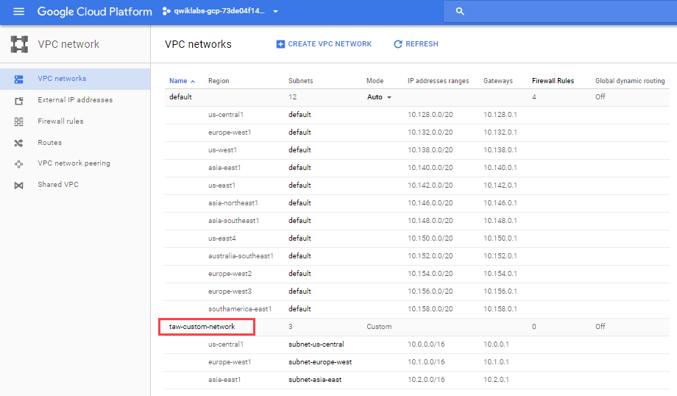Click firewall rules count 4 for default
This screenshot has width=677, height=396.
[x=534, y=96]
